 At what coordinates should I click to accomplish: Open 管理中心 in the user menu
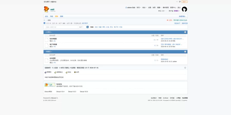coord(173,7)
